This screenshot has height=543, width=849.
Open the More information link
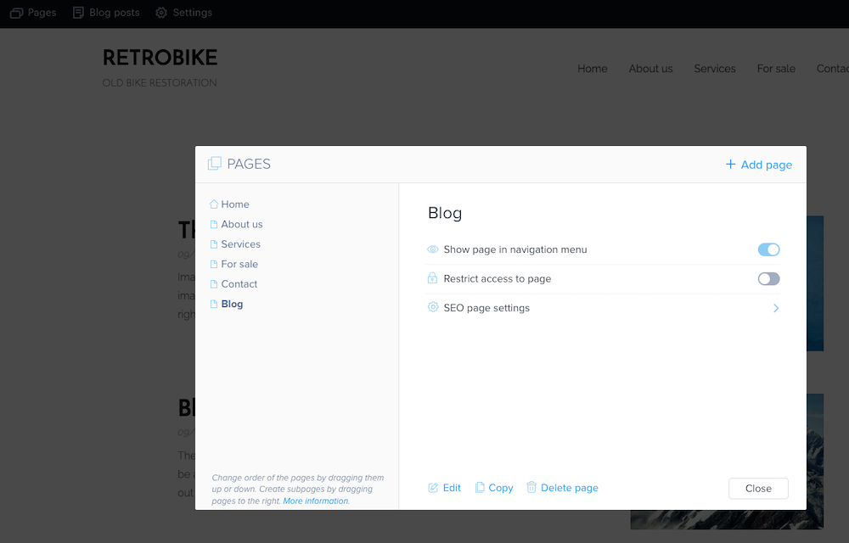point(316,501)
